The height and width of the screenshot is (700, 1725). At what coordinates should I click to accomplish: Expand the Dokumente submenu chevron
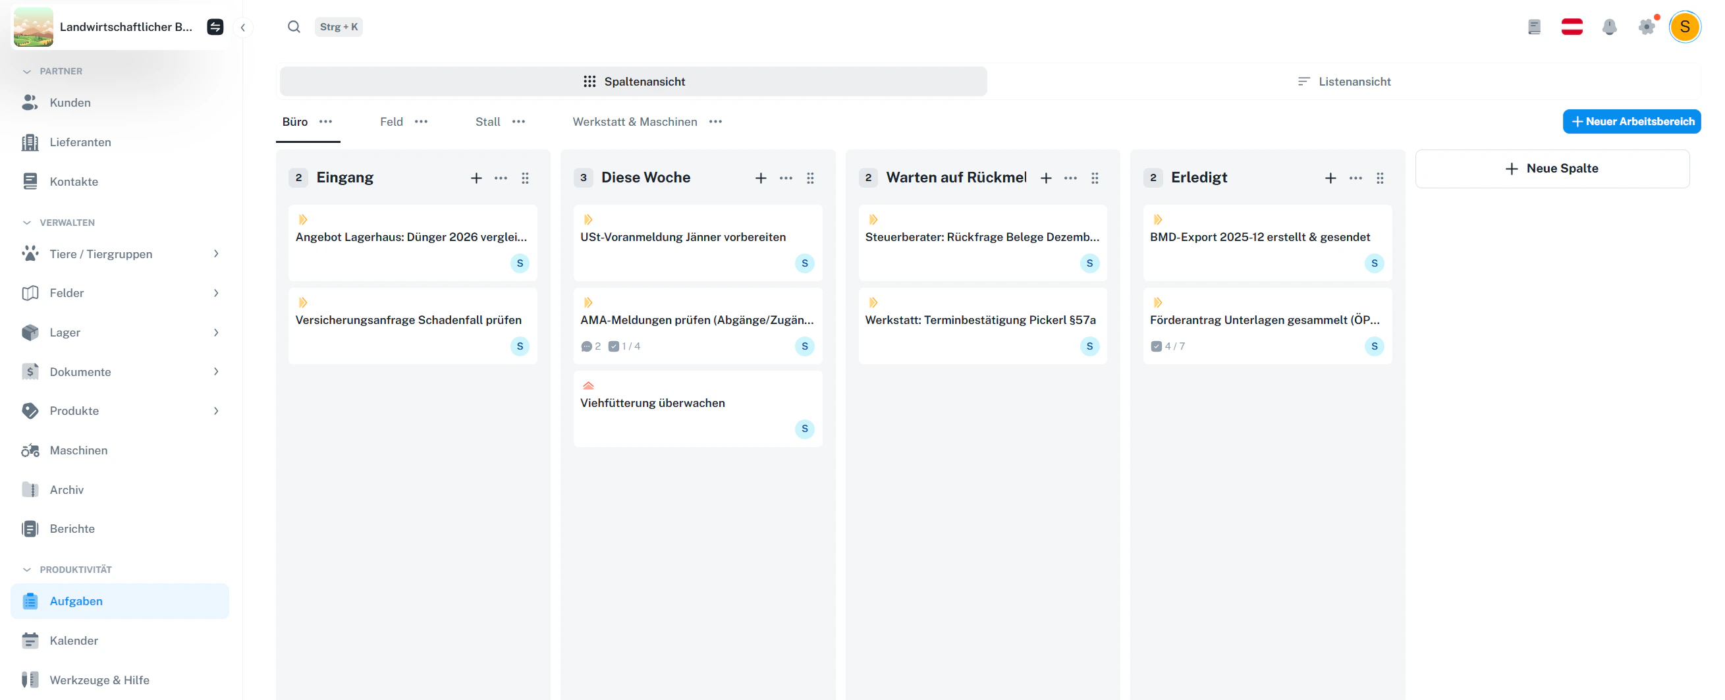215,371
